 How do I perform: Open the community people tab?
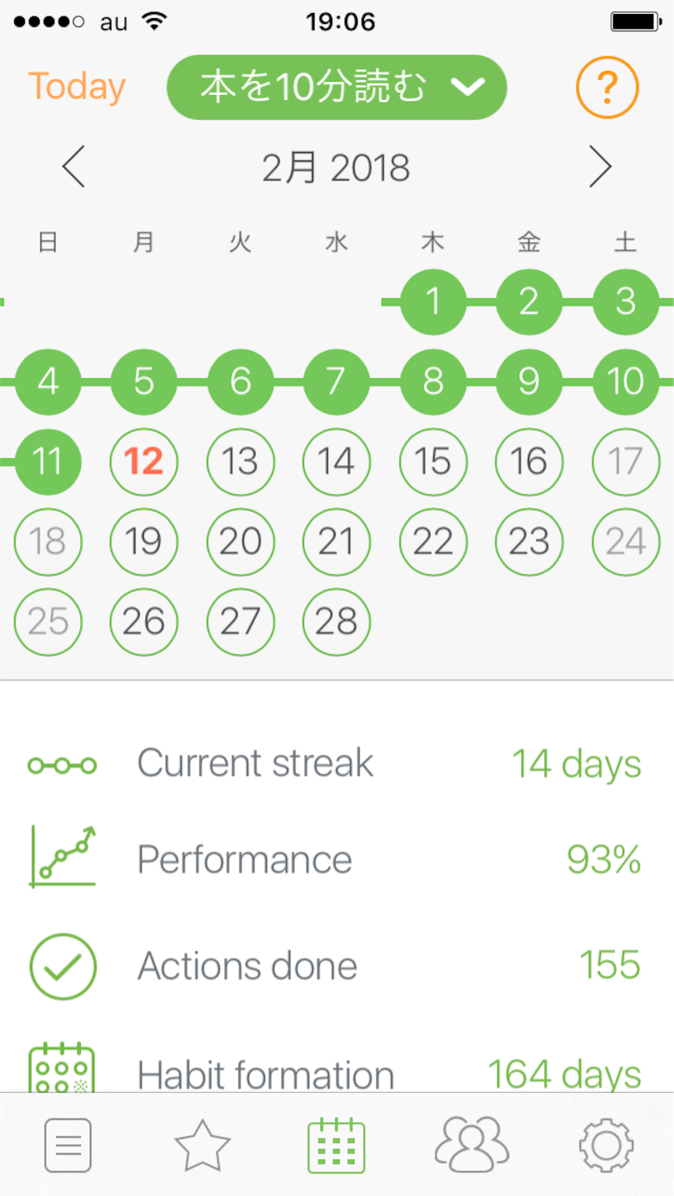point(472,1144)
